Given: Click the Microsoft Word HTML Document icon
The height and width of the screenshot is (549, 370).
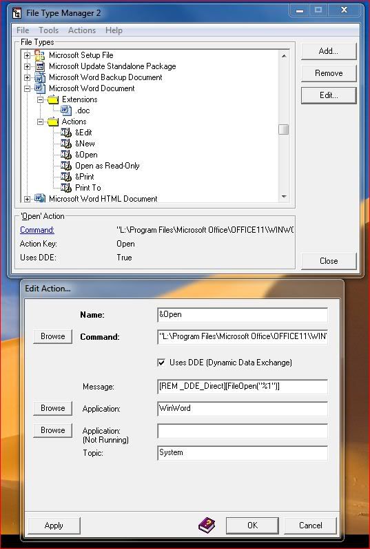Looking at the screenshot, I should pos(40,198).
